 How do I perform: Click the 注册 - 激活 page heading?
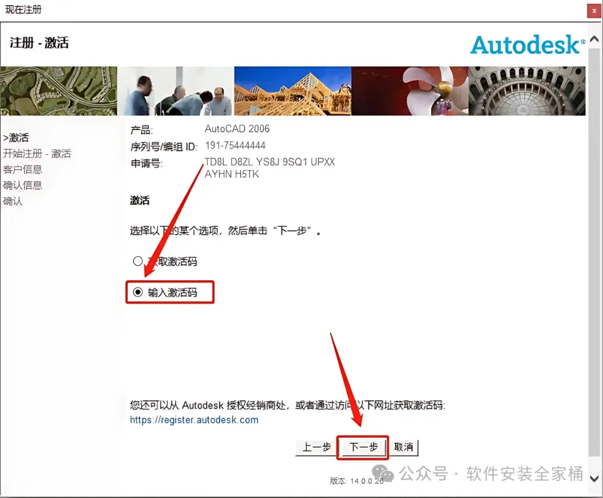pos(39,42)
